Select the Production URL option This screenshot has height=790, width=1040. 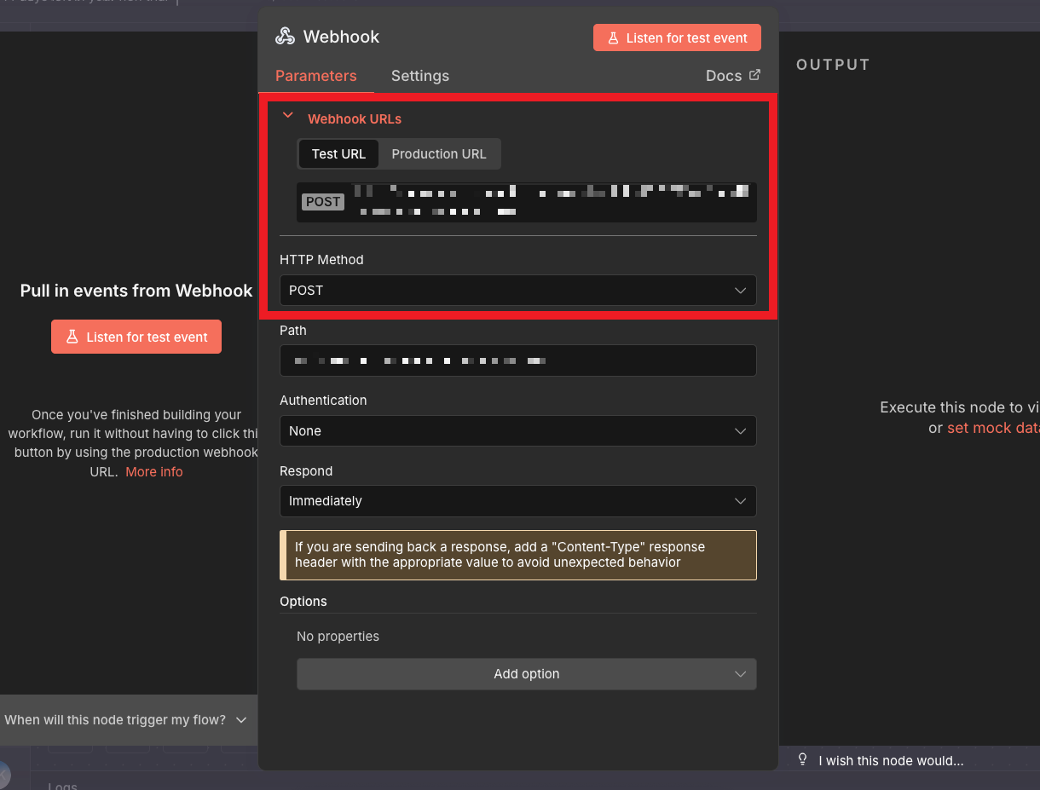coord(439,154)
